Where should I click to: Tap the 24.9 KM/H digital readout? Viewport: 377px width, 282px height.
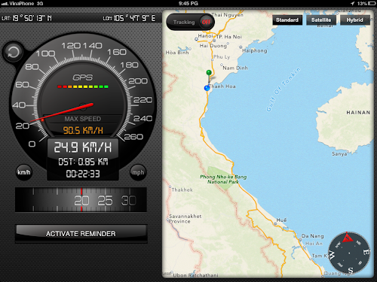coord(83,147)
